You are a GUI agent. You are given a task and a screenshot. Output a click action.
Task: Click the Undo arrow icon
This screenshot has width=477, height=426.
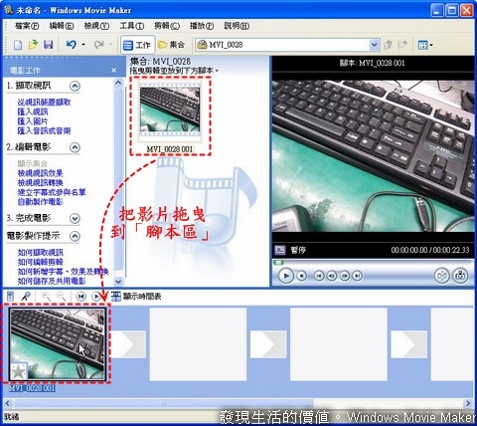click(72, 45)
